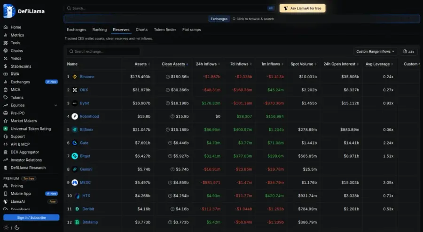
Task: Click the Metrics bar-chart icon
Action: tap(5, 35)
